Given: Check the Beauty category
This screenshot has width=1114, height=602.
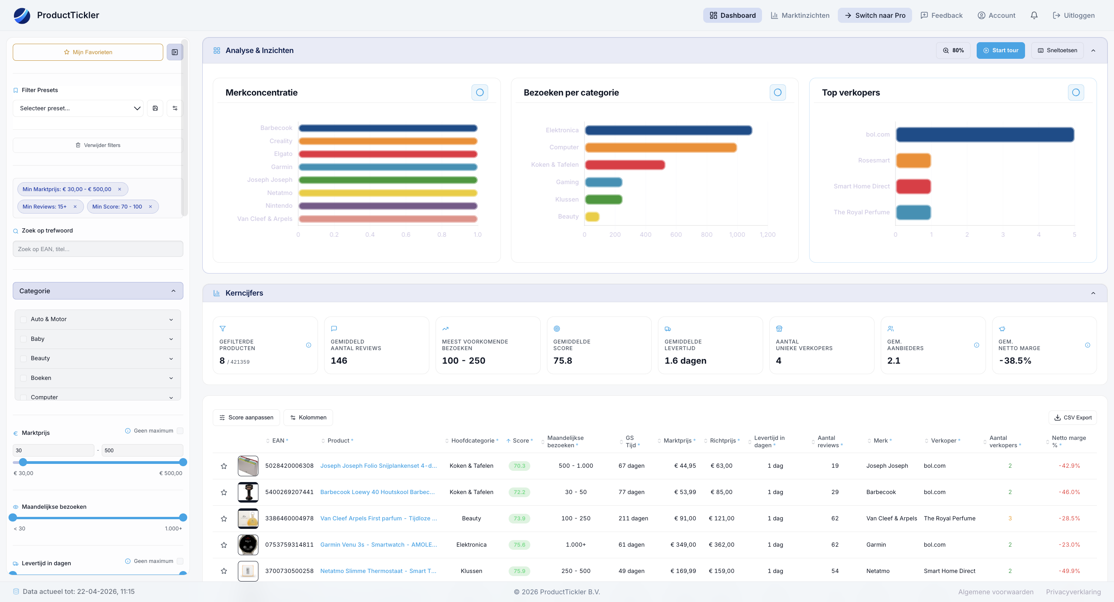Looking at the screenshot, I should (x=24, y=359).
